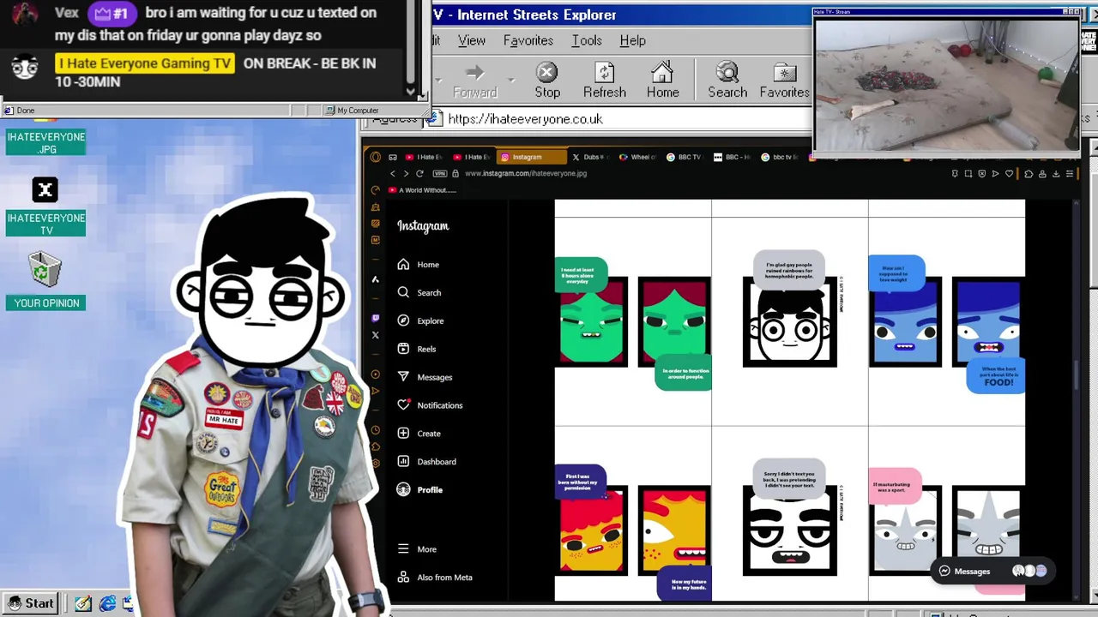Open the Help menu

tap(633, 40)
